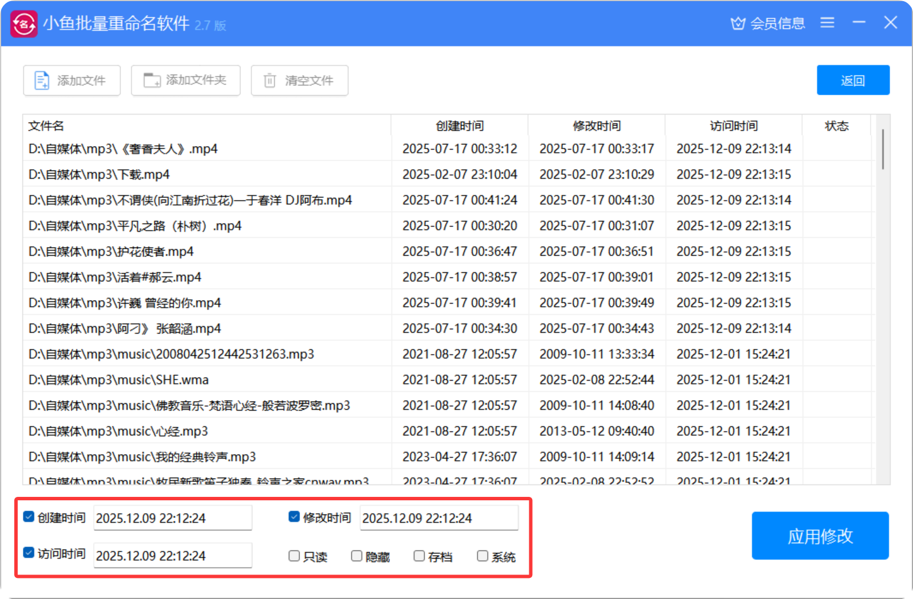Check the 隐藏 attribute checkbox
Viewport: 913px width, 599px height.
356,556
